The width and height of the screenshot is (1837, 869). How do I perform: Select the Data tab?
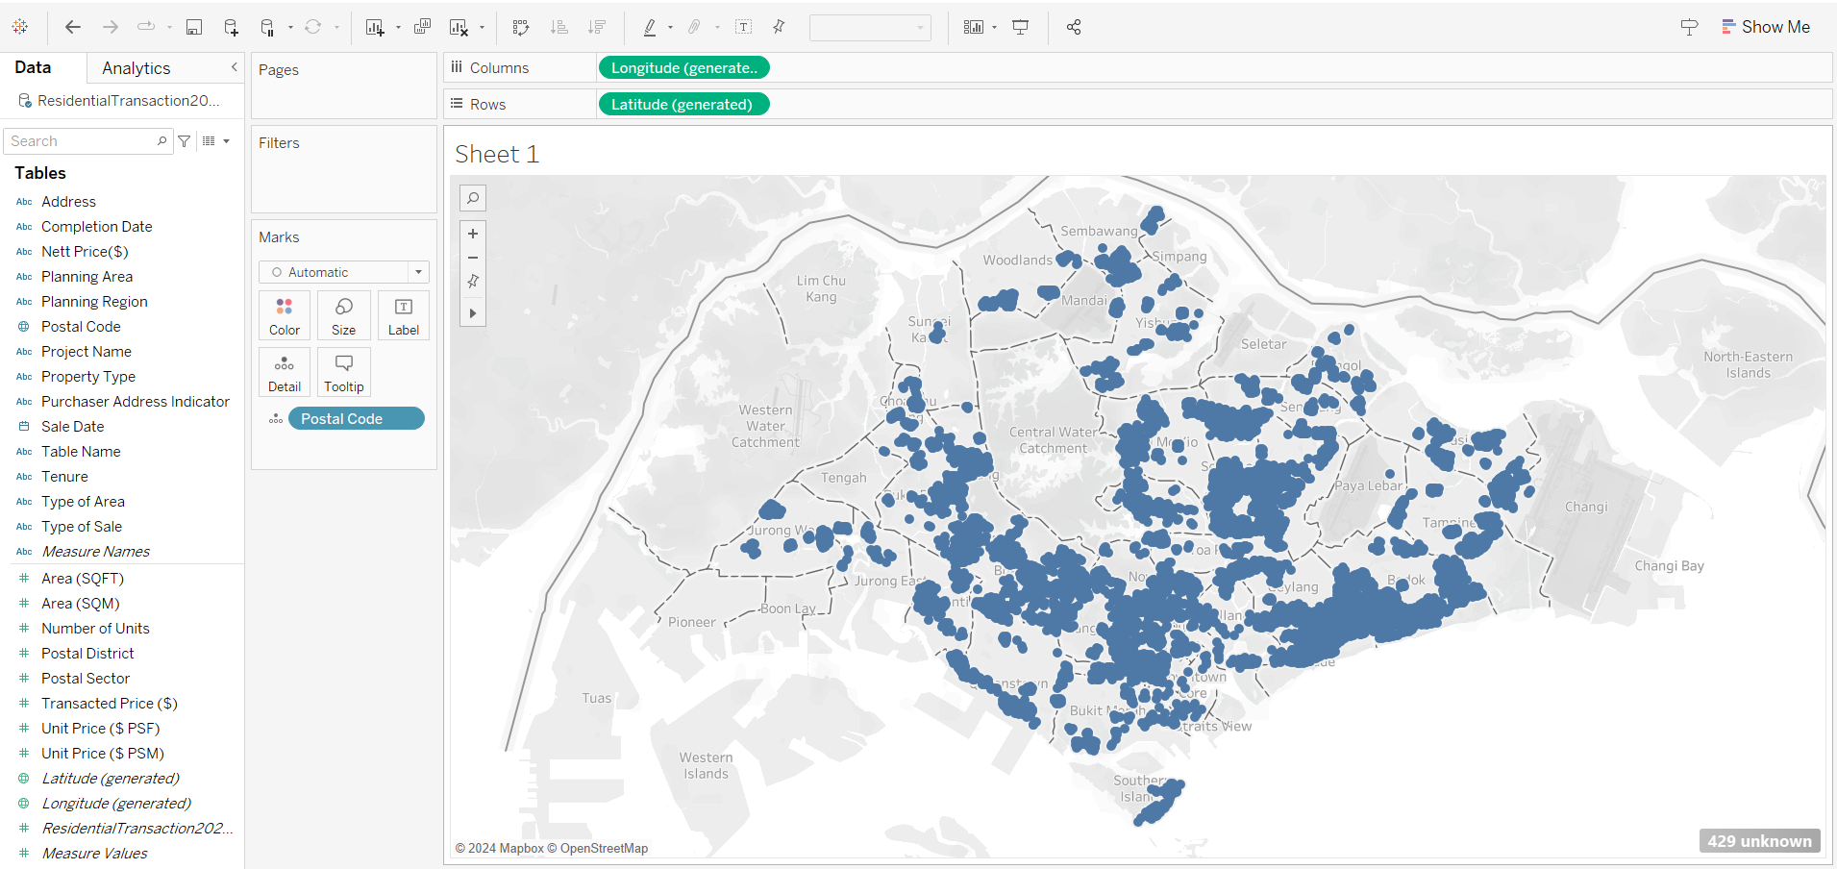[x=33, y=67]
